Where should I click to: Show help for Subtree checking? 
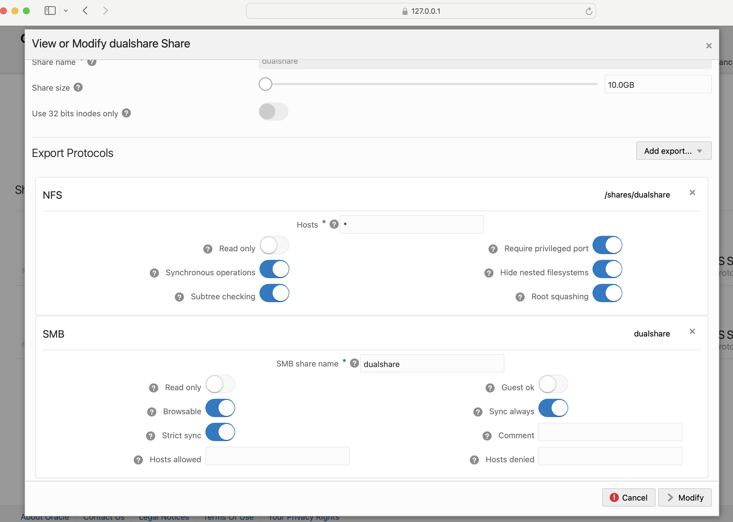179,297
